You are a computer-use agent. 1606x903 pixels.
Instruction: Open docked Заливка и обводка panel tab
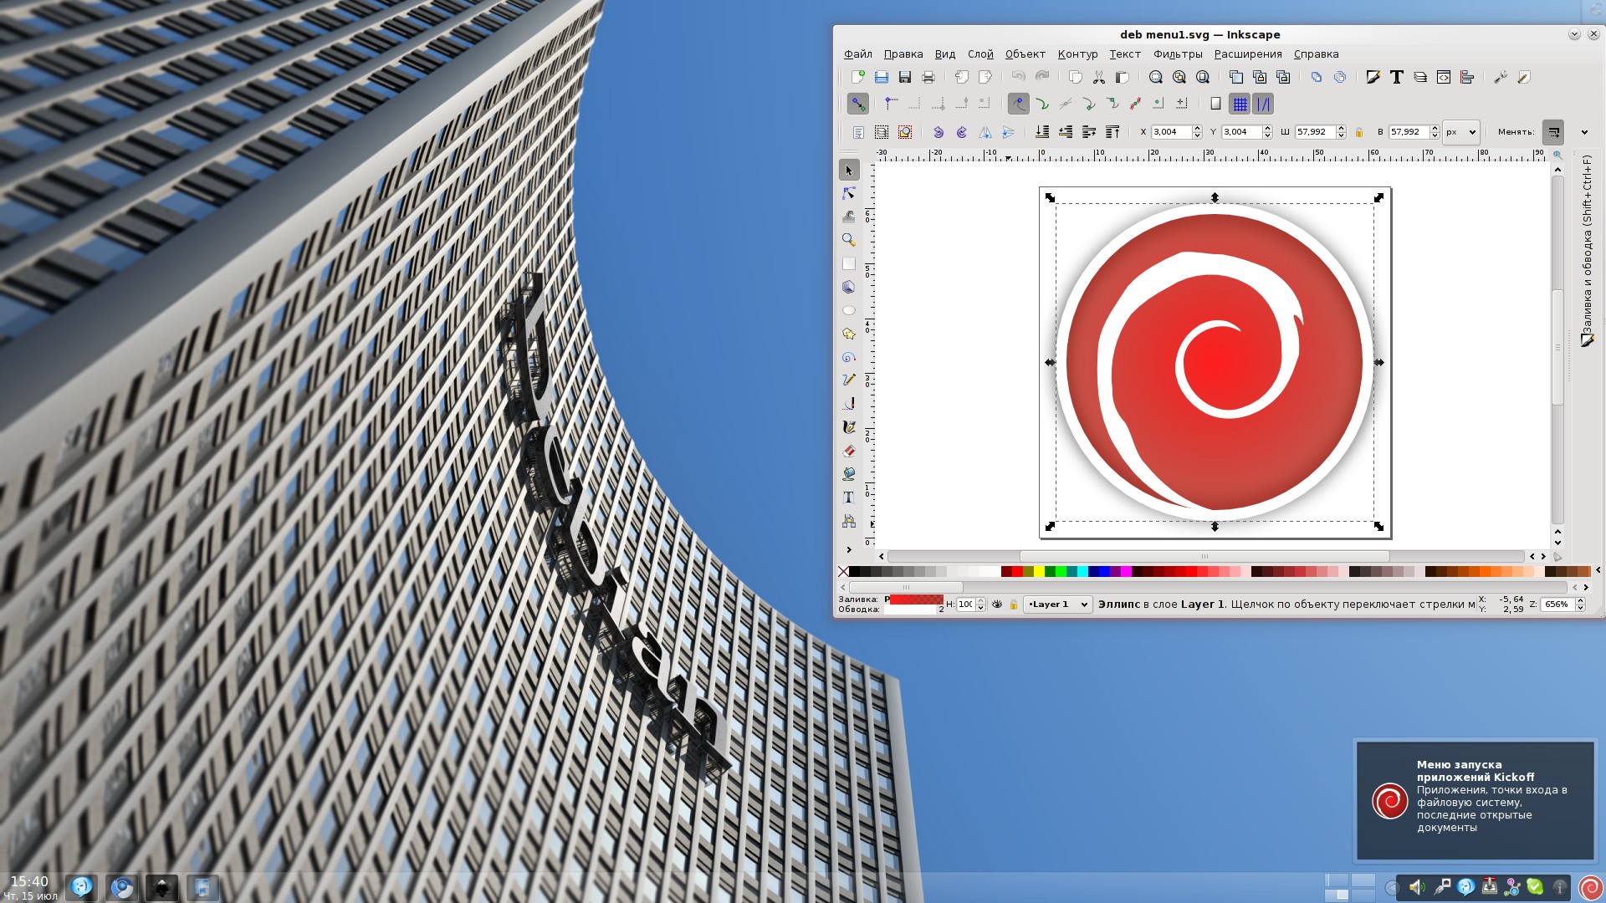1587,251
